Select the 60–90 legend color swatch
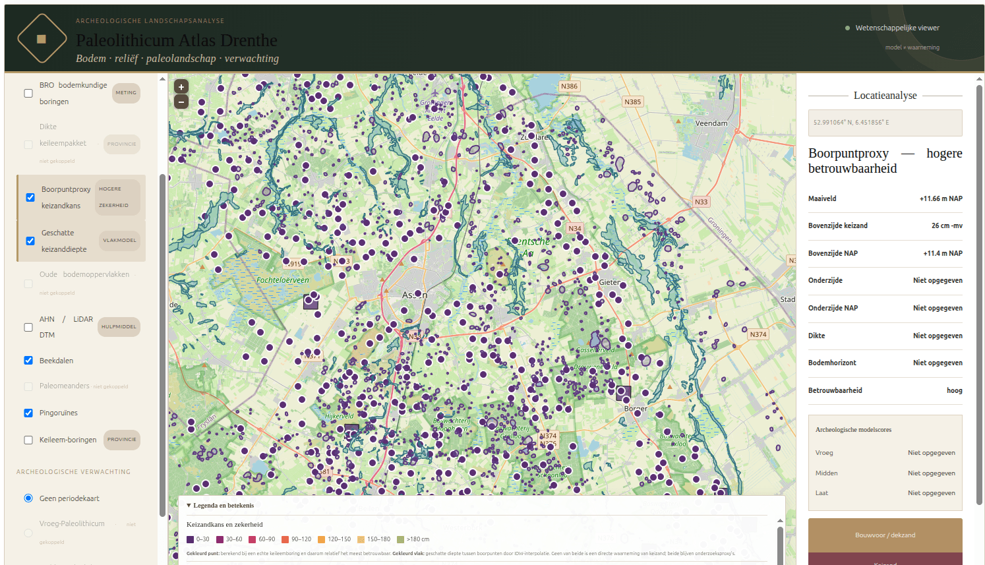The image size is (985, 565). click(x=253, y=539)
